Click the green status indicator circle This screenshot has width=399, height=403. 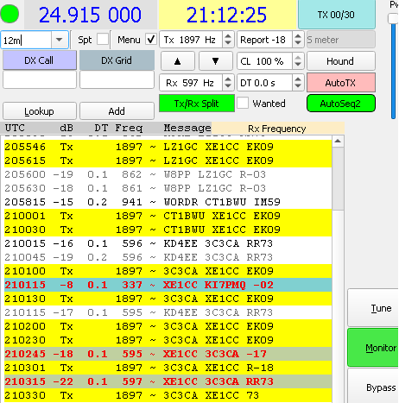pos(9,14)
